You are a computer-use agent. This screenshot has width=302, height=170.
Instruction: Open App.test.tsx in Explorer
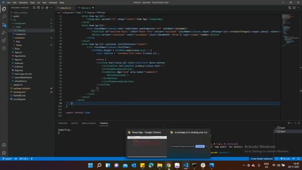[20, 56]
